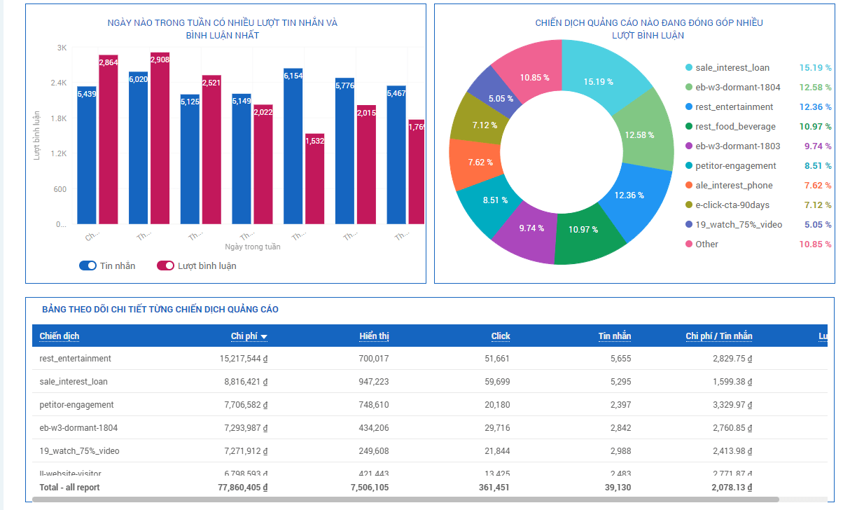Viewport: 857px width, 510px height.
Task: Sort by Chi phí / Tin nhắn header
Action: pyautogui.click(x=719, y=336)
